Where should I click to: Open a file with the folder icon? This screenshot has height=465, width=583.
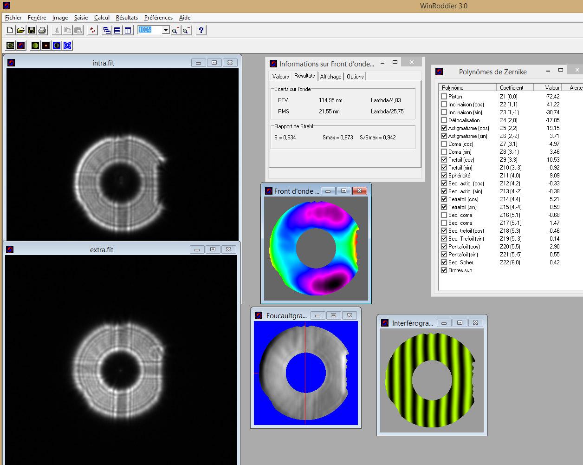point(20,30)
